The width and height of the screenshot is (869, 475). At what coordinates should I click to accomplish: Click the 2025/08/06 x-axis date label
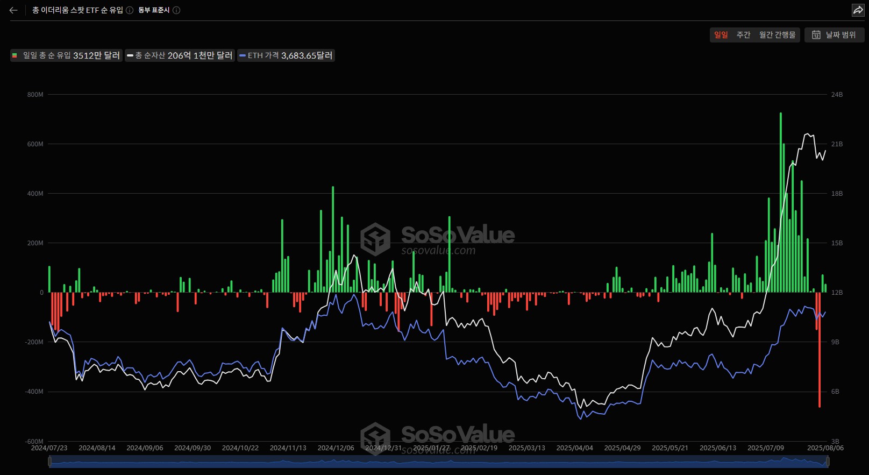tap(825, 448)
